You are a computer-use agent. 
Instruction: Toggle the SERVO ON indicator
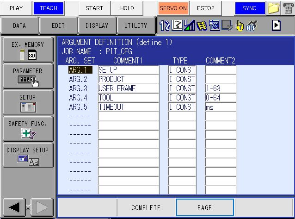pyautogui.click(x=173, y=8)
